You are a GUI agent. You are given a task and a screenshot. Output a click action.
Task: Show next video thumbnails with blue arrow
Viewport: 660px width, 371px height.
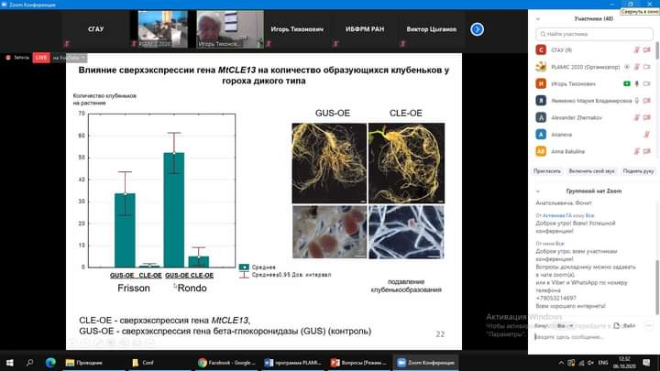pos(477,29)
